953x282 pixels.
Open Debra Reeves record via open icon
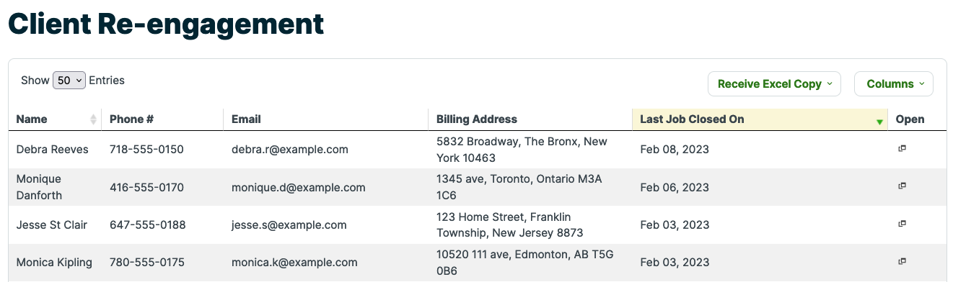click(901, 148)
